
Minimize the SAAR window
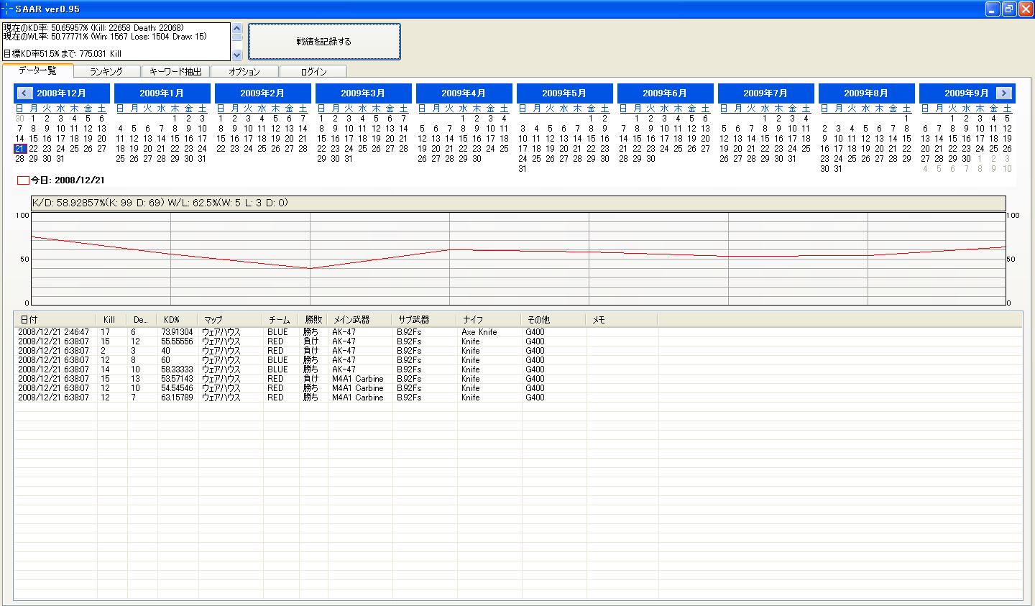[x=993, y=9]
